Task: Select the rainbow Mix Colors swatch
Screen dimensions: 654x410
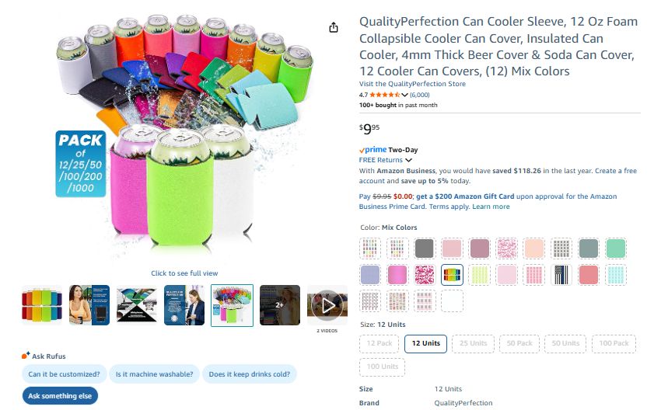Action: pyautogui.click(x=452, y=274)
